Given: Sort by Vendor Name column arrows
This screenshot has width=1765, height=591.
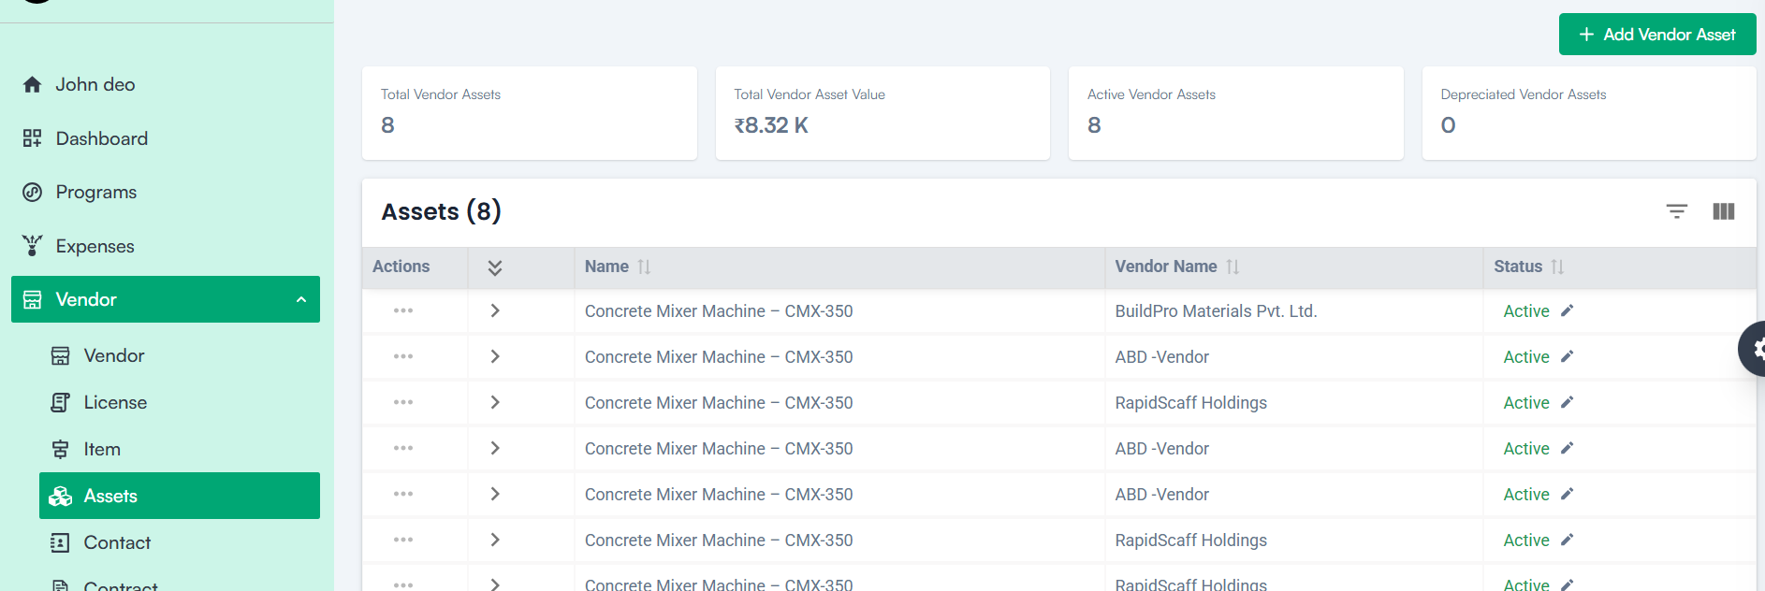Looking at the screenshot, I should [x=1233, y=267].
